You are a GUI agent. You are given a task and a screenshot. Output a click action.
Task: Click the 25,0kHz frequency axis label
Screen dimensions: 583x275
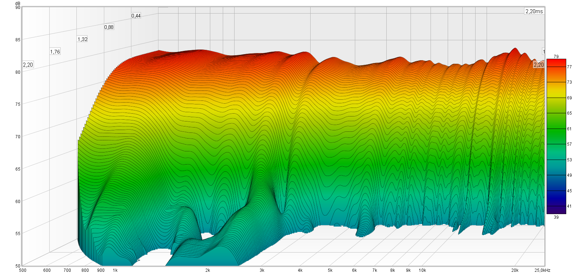(542, 270)
